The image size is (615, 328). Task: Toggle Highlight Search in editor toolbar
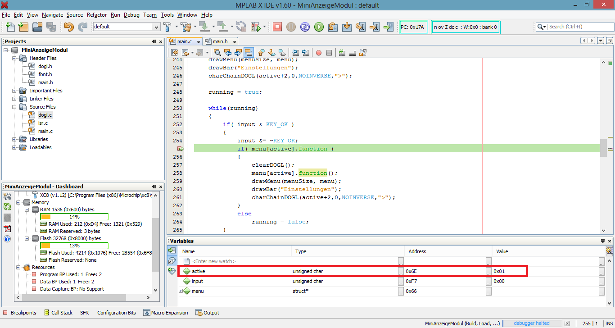pos(249,53)
